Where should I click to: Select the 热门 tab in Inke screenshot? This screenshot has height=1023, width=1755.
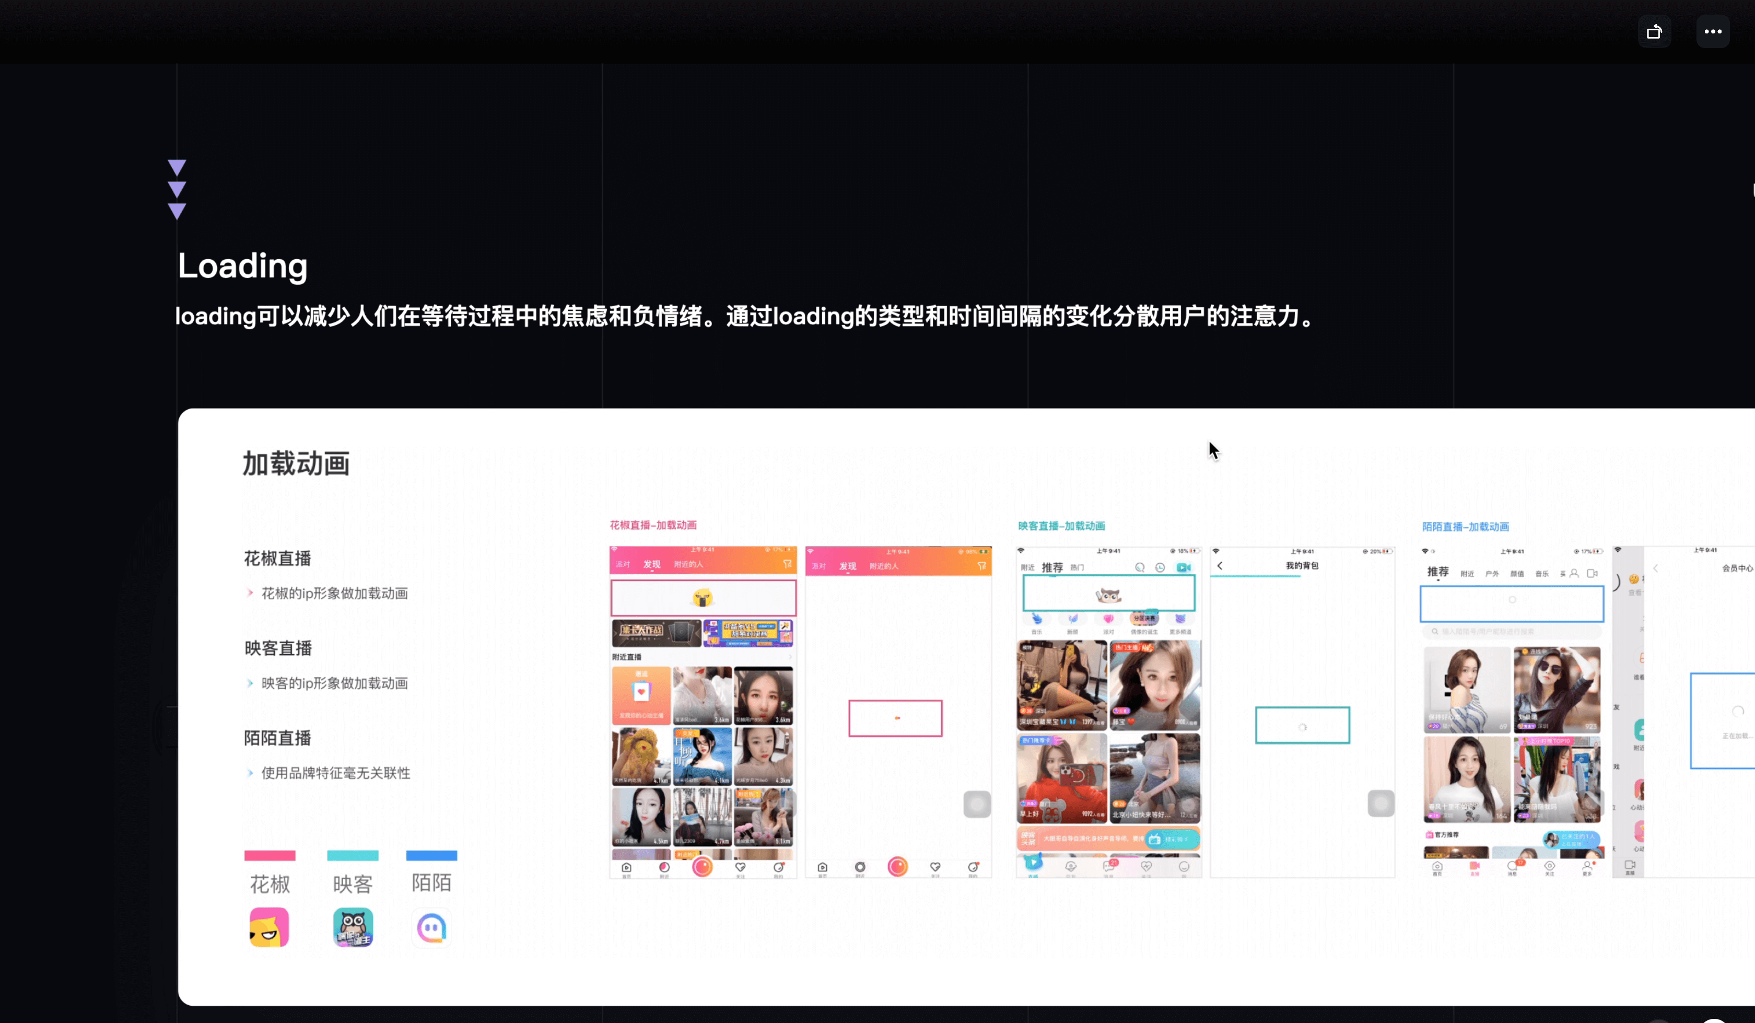[x=1077, y=568]
